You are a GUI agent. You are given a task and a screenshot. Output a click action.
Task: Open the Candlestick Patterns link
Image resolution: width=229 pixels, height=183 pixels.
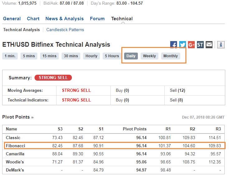(x=65, y=30)
